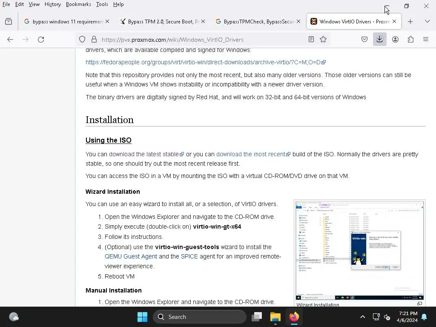Click the taskbar Search box
436x327 pixels.
click(x=200, y=317)
